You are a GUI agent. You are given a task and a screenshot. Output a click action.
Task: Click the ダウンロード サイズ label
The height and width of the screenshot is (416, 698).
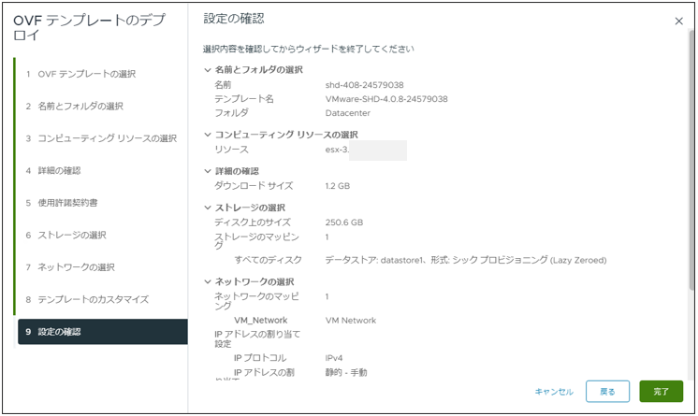[254, 186]
